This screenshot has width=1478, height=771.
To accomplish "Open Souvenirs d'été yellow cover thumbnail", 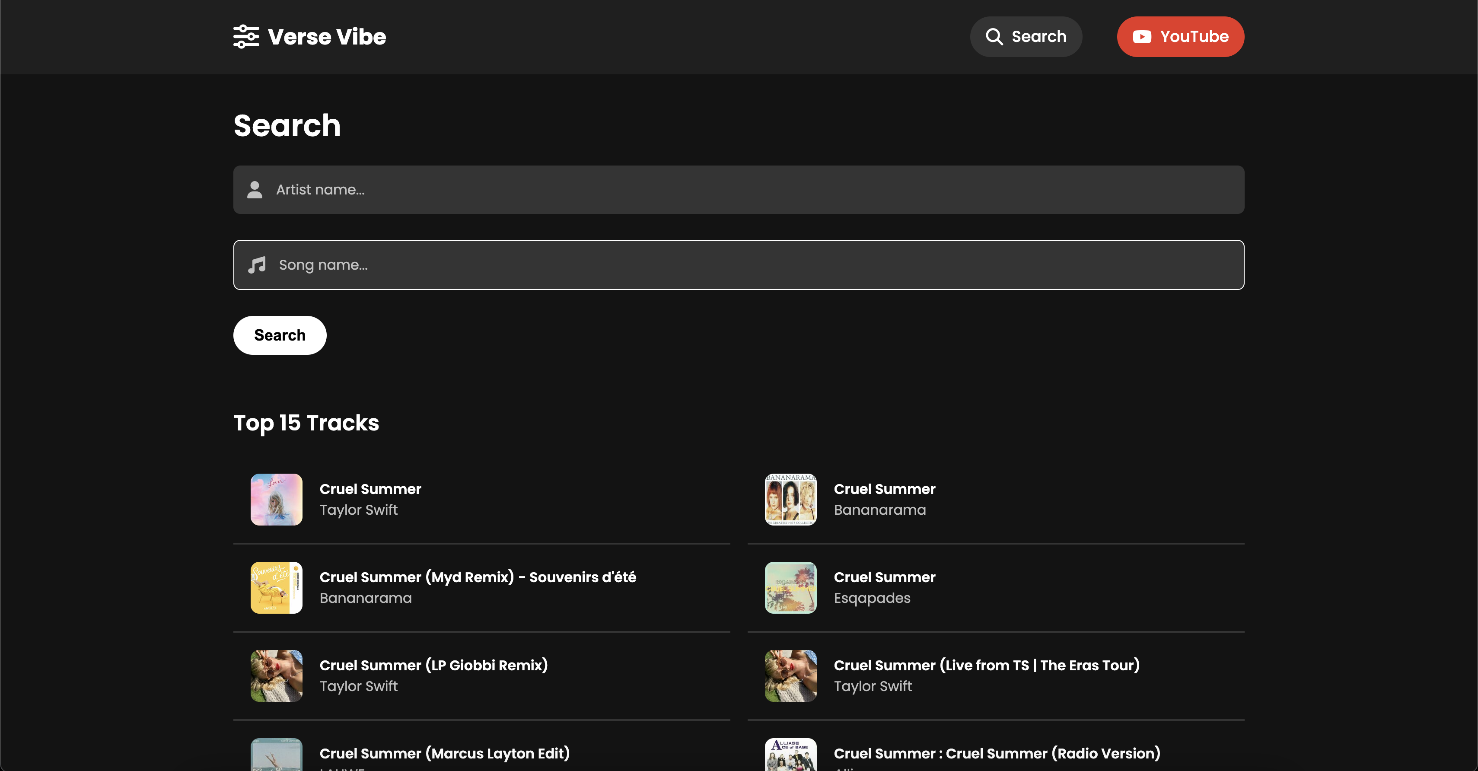I will (277, 587).
